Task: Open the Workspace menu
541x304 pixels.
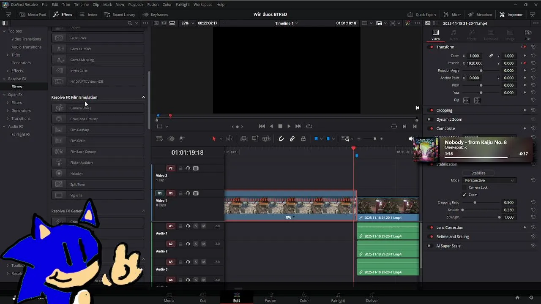Action: [203, 4]
